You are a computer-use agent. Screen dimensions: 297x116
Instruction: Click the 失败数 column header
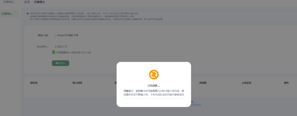click(x=203, y=83)
